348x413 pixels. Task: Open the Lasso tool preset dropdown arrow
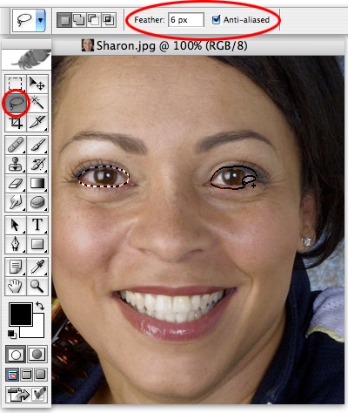pos(41,20)
